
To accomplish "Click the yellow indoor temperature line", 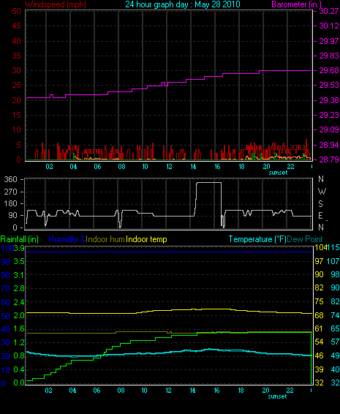I will 169,311.
